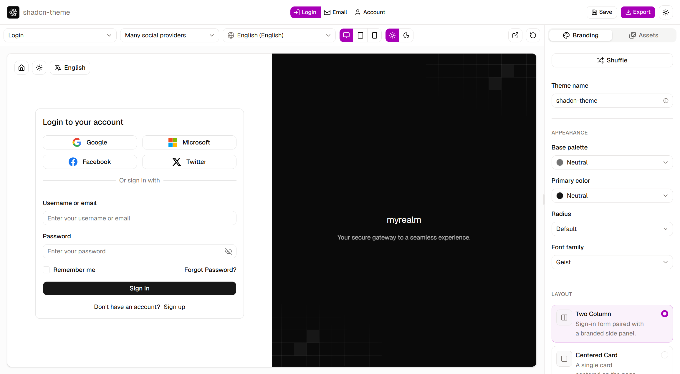This screenshot has height=374, width=680.
Task: Toggle app theme via top-right sun icon
Action: (x=666, y=12)
